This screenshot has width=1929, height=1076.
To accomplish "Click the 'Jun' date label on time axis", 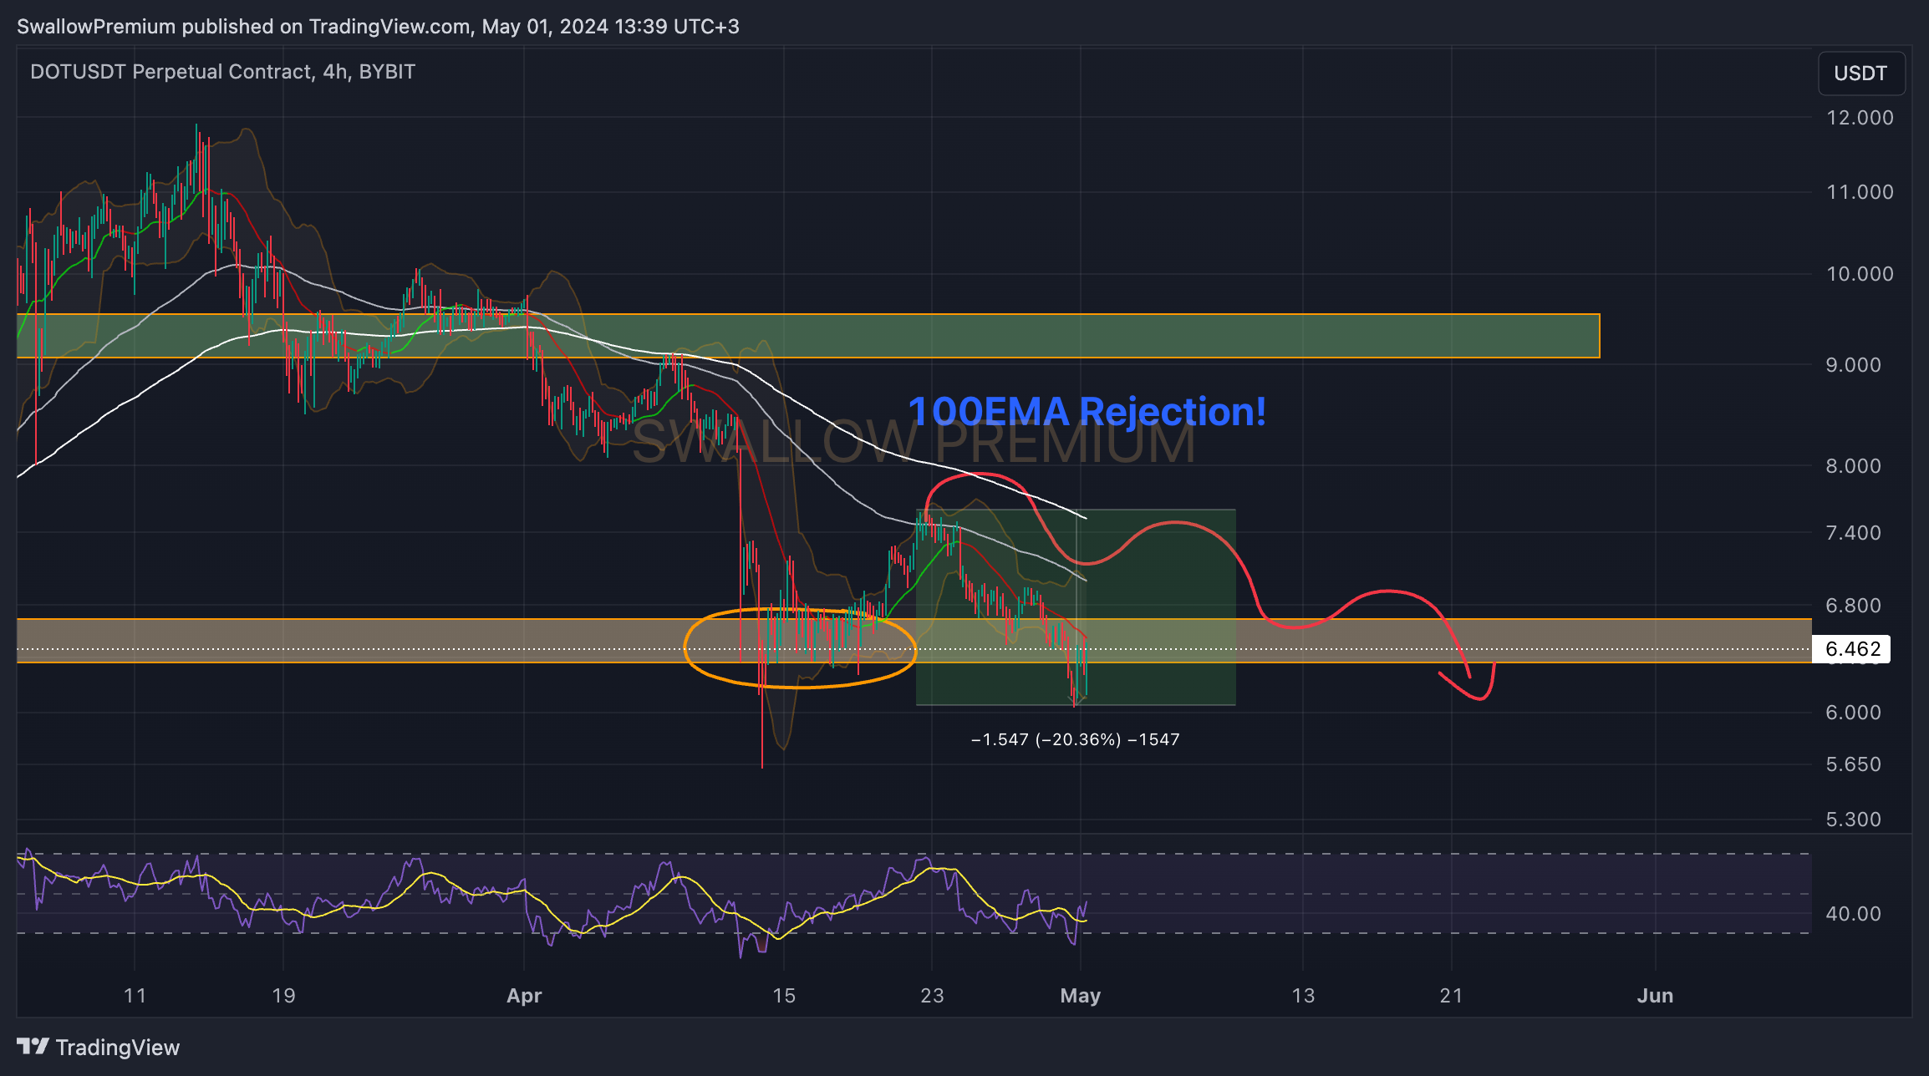I will point(1655,996).
